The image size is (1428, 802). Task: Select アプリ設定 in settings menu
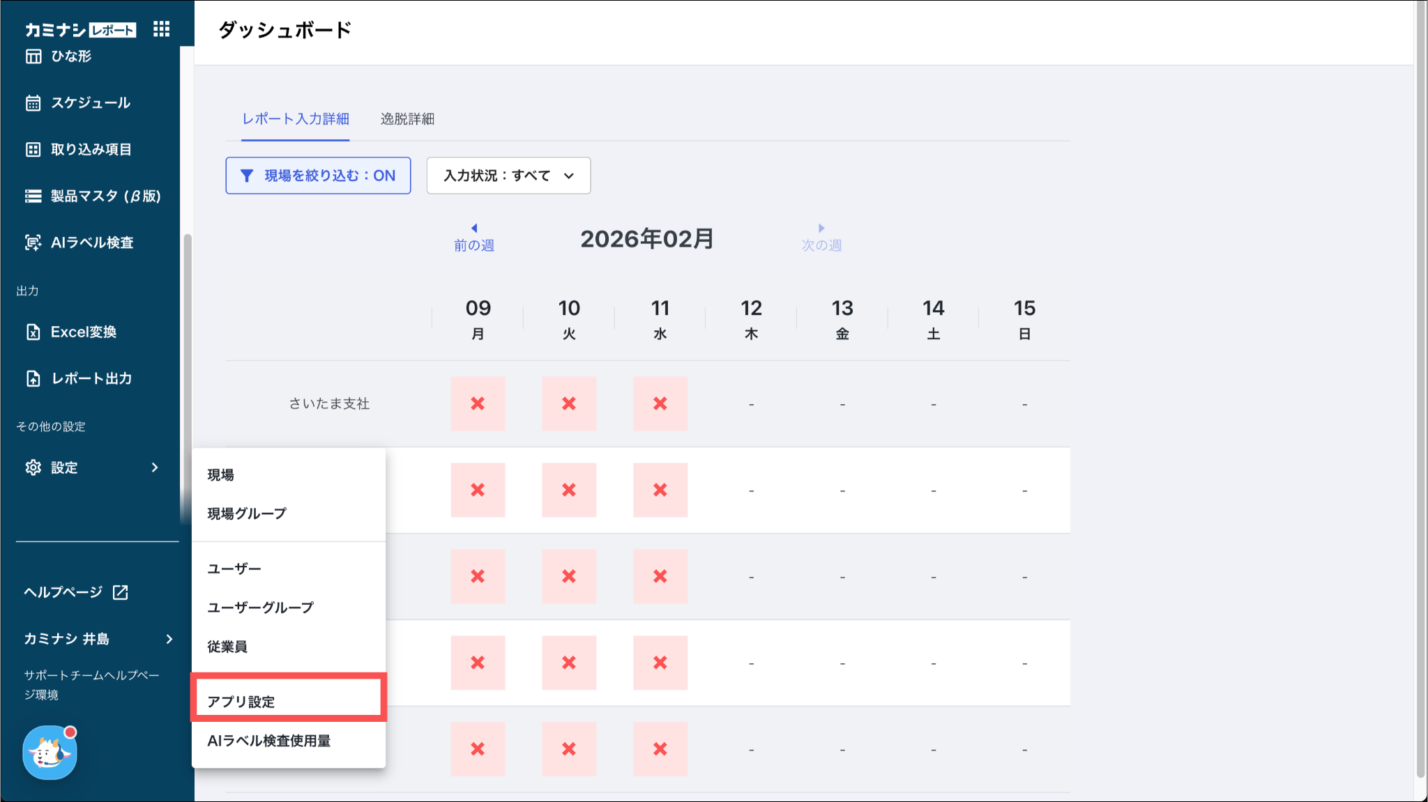coord(241,702)
